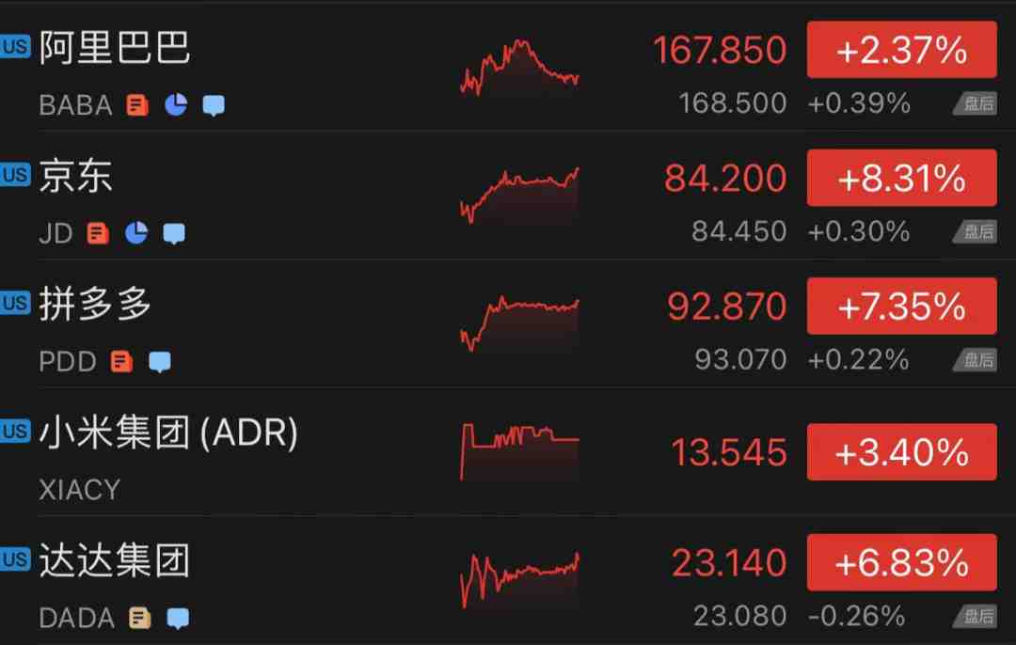Toggle the +2.37% change badge for Alibaba

click(901, 50)
